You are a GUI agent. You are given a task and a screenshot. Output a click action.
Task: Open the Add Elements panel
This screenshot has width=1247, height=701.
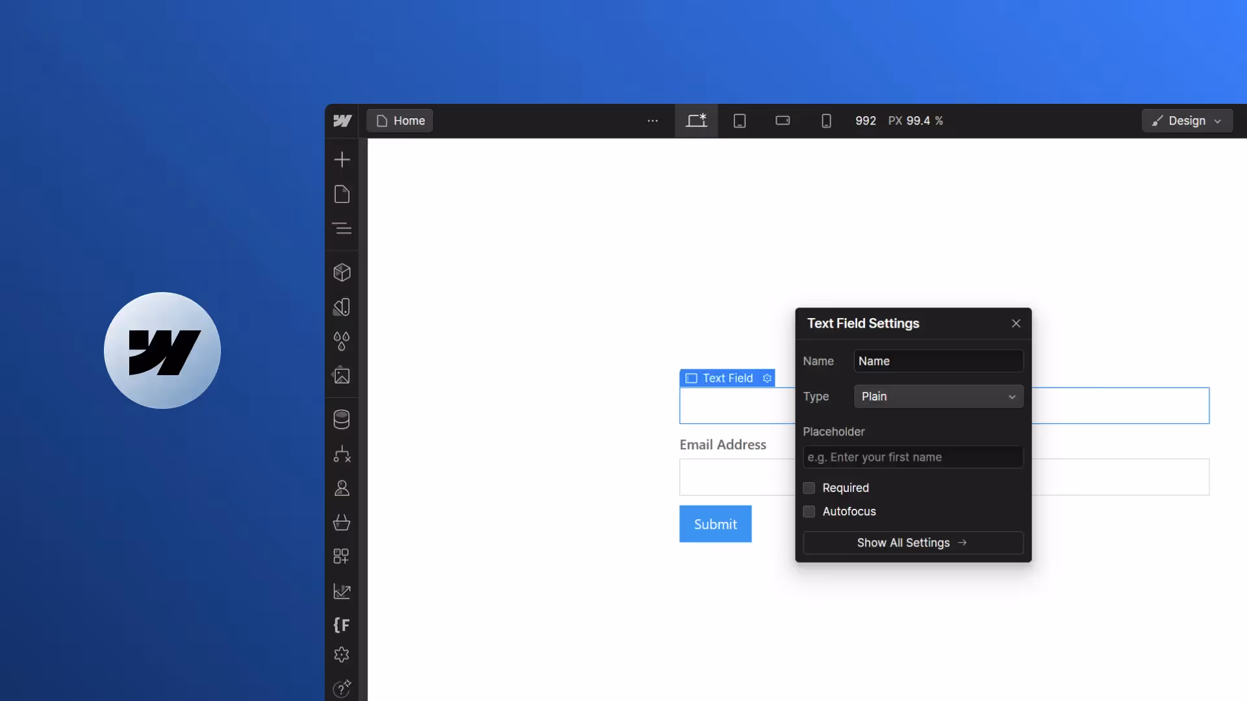pos(342,160)
